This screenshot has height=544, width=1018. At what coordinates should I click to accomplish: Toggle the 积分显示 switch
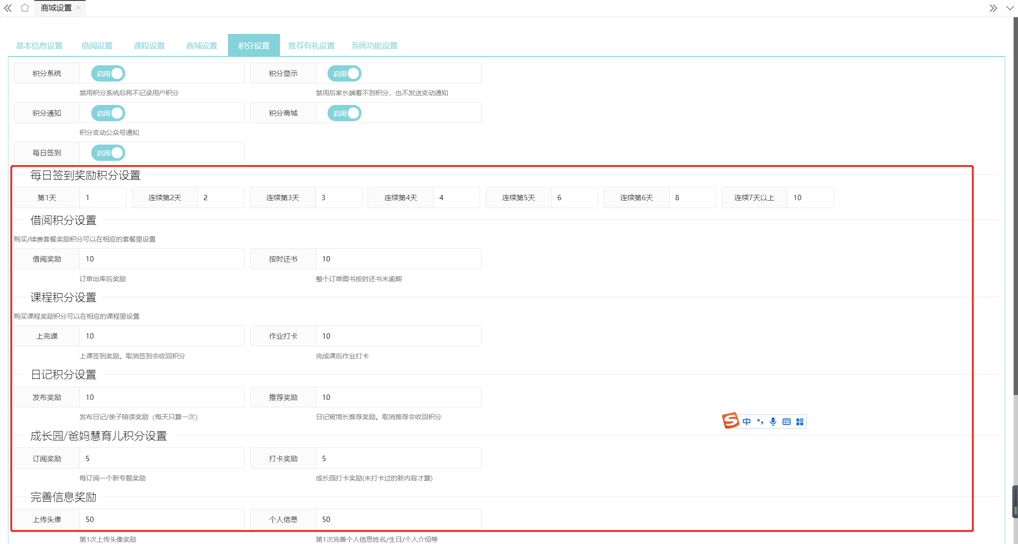tap(344, 73)
